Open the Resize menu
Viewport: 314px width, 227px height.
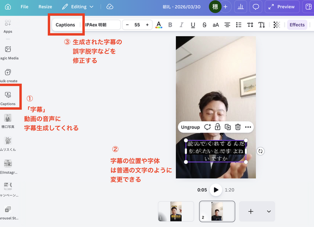point(45,7)
